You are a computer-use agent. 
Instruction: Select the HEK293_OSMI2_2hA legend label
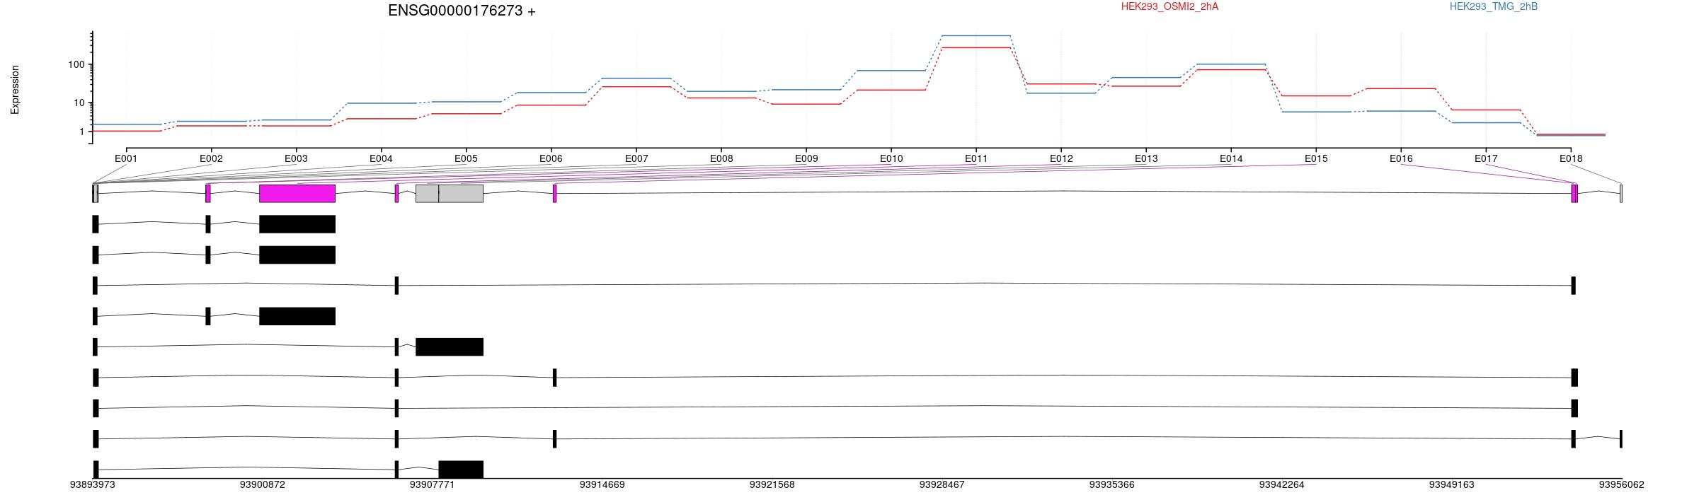[1169, 6]
